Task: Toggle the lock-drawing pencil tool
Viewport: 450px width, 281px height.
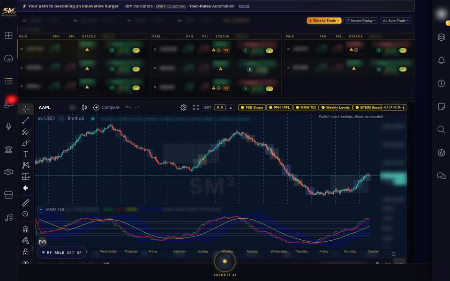Action: coord(25,241)
